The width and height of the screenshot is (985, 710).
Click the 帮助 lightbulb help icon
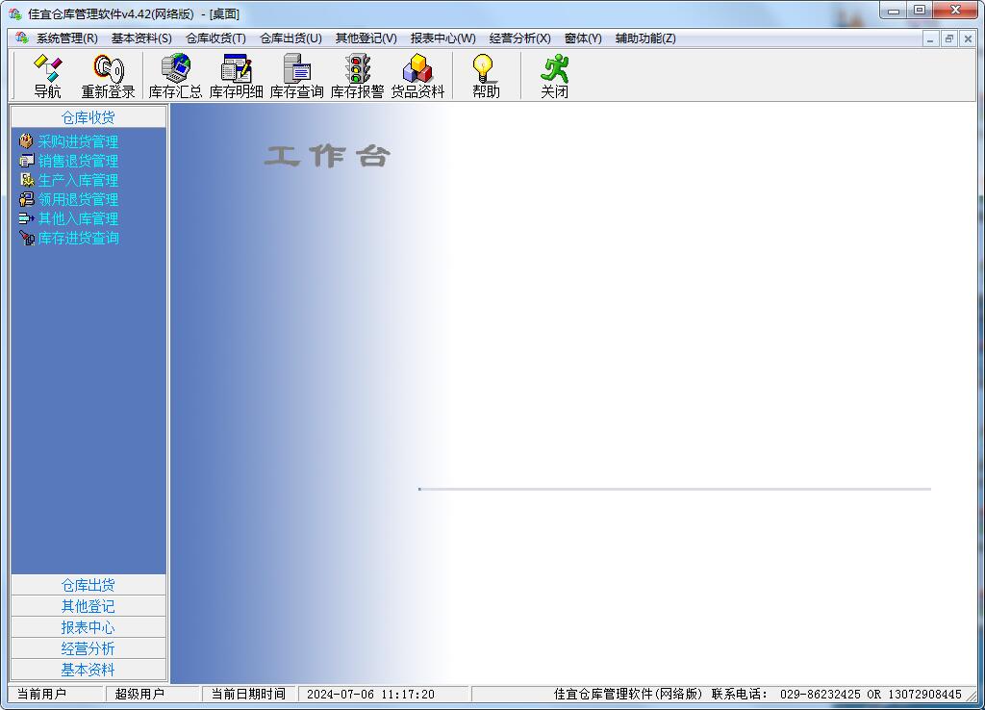[x=486, y=76]
